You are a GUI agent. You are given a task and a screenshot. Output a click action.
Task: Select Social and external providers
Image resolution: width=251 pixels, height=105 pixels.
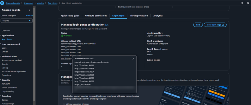(x=14, y=71)
